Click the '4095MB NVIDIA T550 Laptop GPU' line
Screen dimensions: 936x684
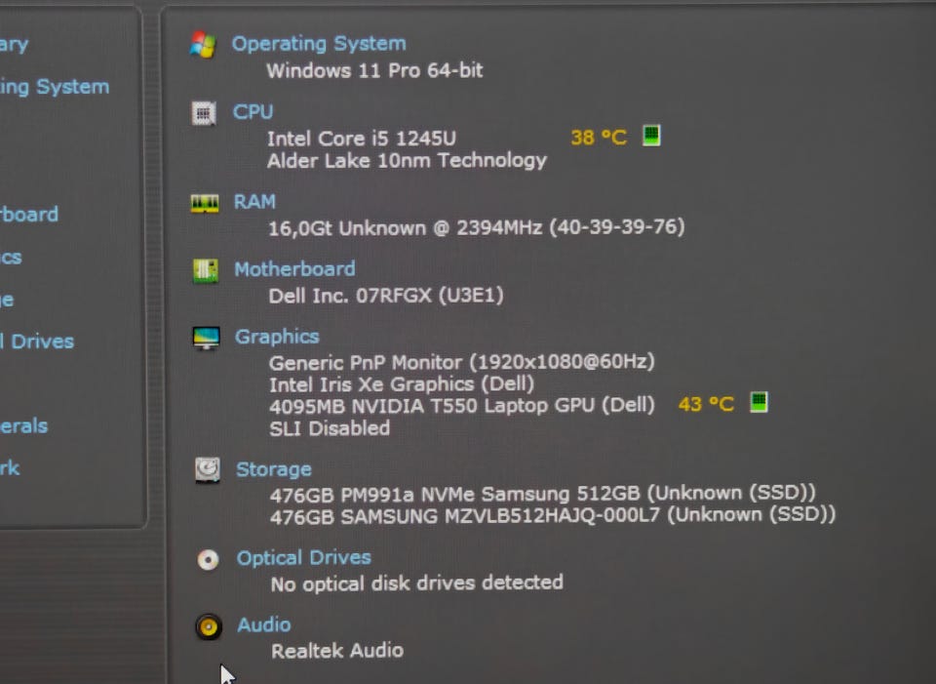click(461, 406)
